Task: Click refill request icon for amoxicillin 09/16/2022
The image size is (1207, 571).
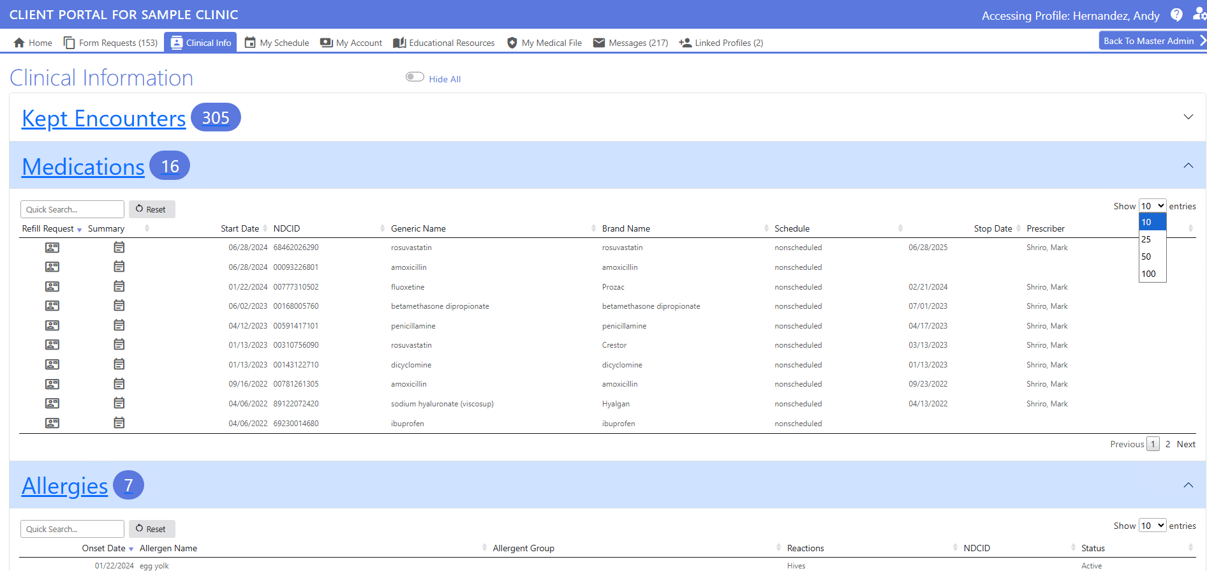Action: 52,384
